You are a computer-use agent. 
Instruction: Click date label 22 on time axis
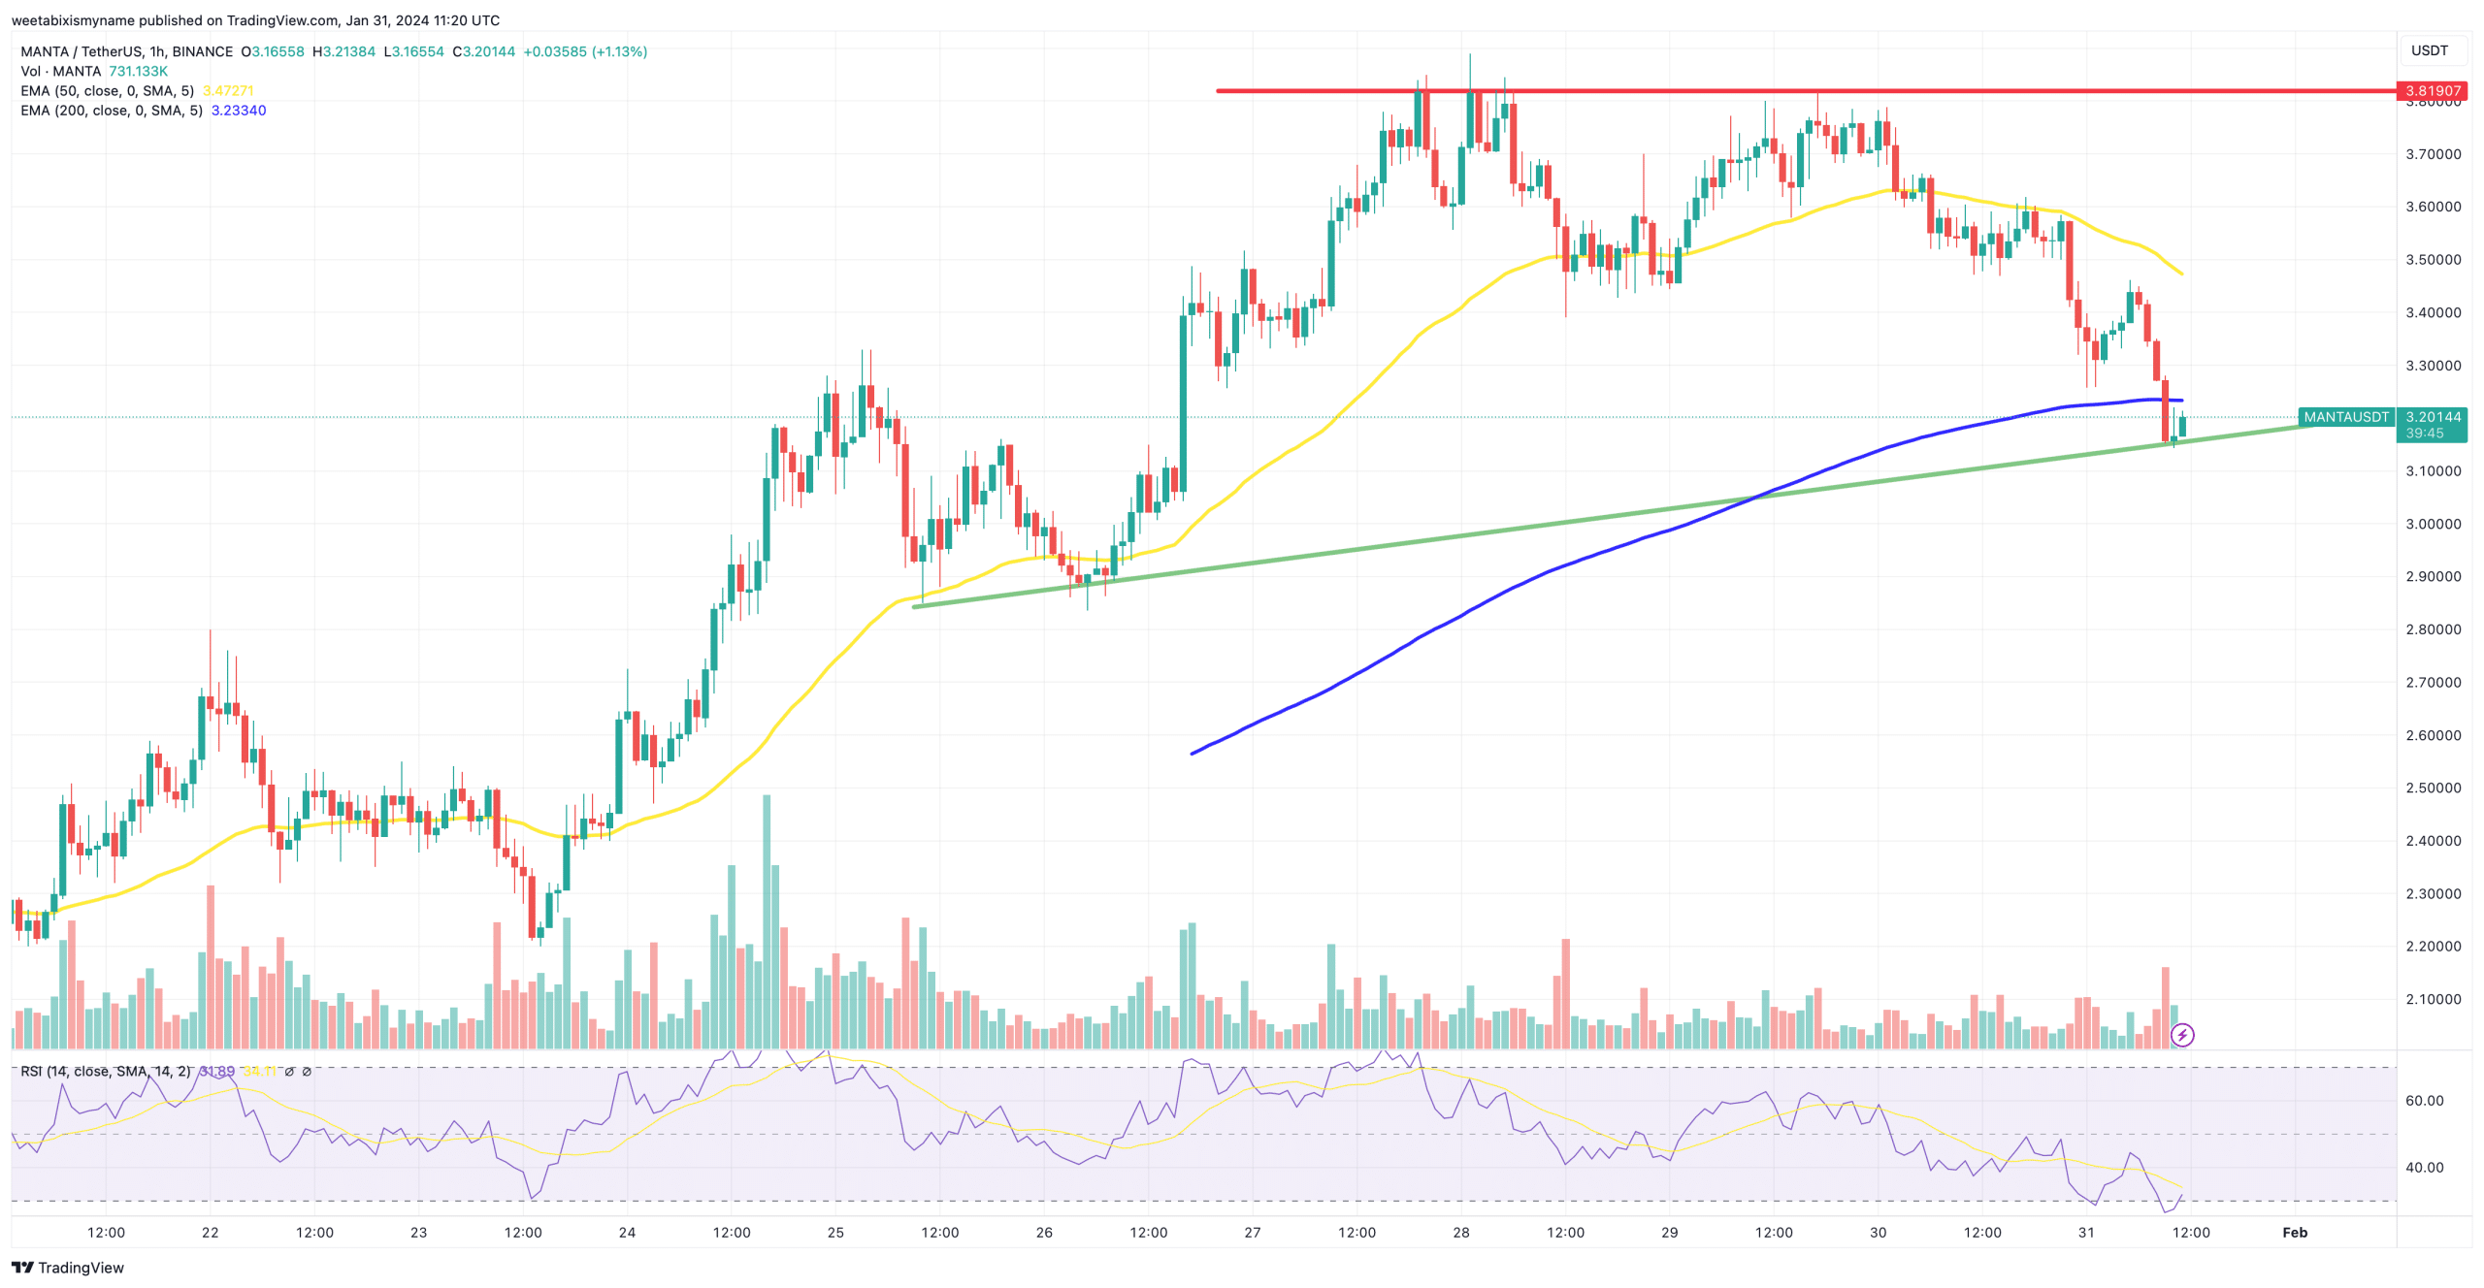click(x=210, y=1232)
